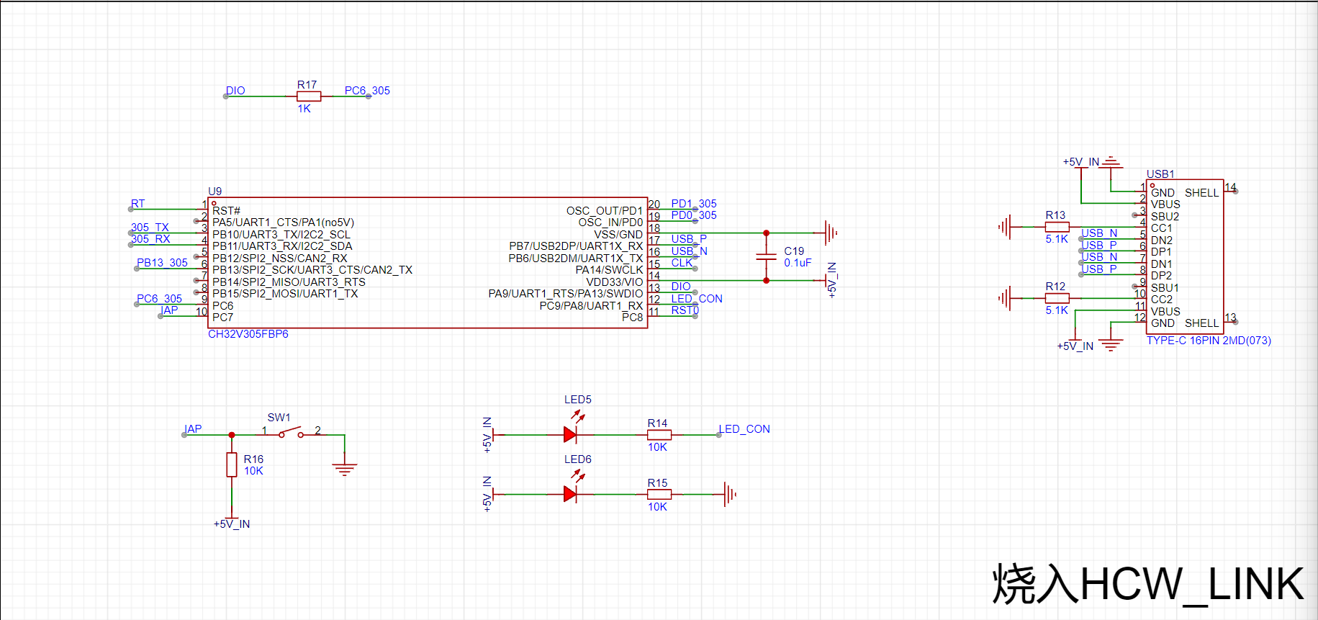
Task: Select the 305_TX net label
Action: (x=150, y=227)
